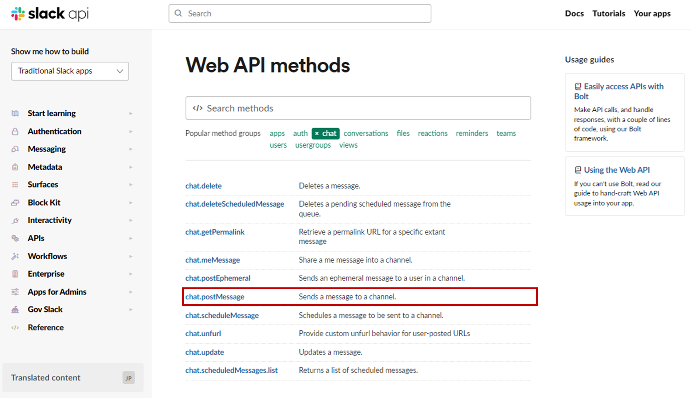Click the Metadata icon in sidebar
The height and width of the screenshot is (398, 691).
coord(15,167)
